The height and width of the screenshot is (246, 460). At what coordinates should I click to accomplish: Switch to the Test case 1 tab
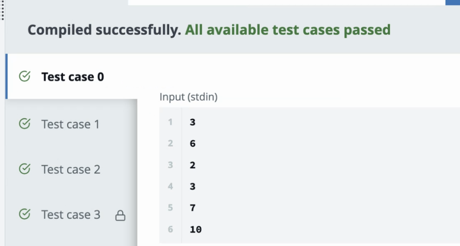click(70, 124)
